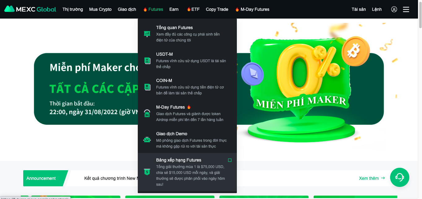Click the USDT-M icon in dropdown
422x199 pixels.
coord(147,61)
